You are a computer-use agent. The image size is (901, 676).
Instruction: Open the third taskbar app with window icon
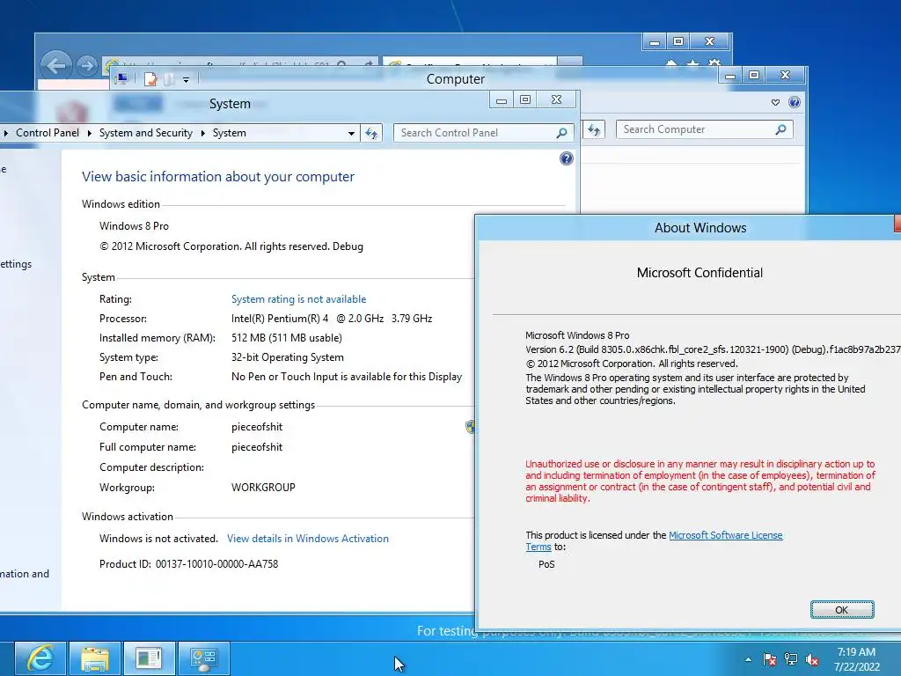(x=149, y=658)
